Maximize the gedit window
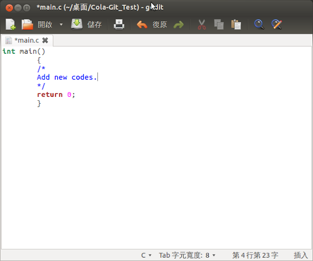This screenshot has height=261, width=313. click(x=26, y=8)
